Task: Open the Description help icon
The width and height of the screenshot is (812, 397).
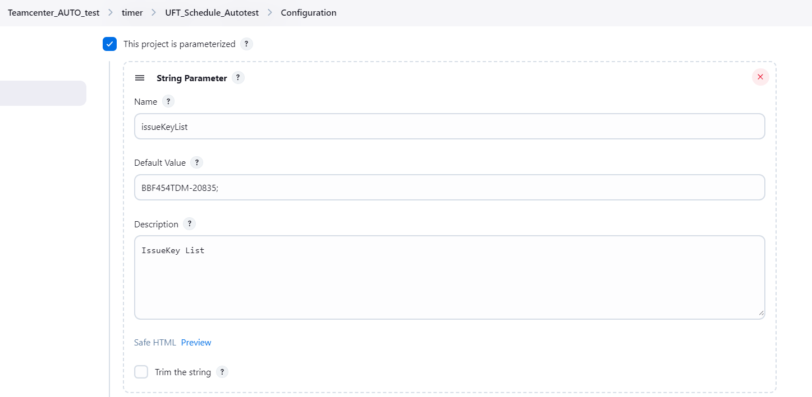Action: coord(190,224)
